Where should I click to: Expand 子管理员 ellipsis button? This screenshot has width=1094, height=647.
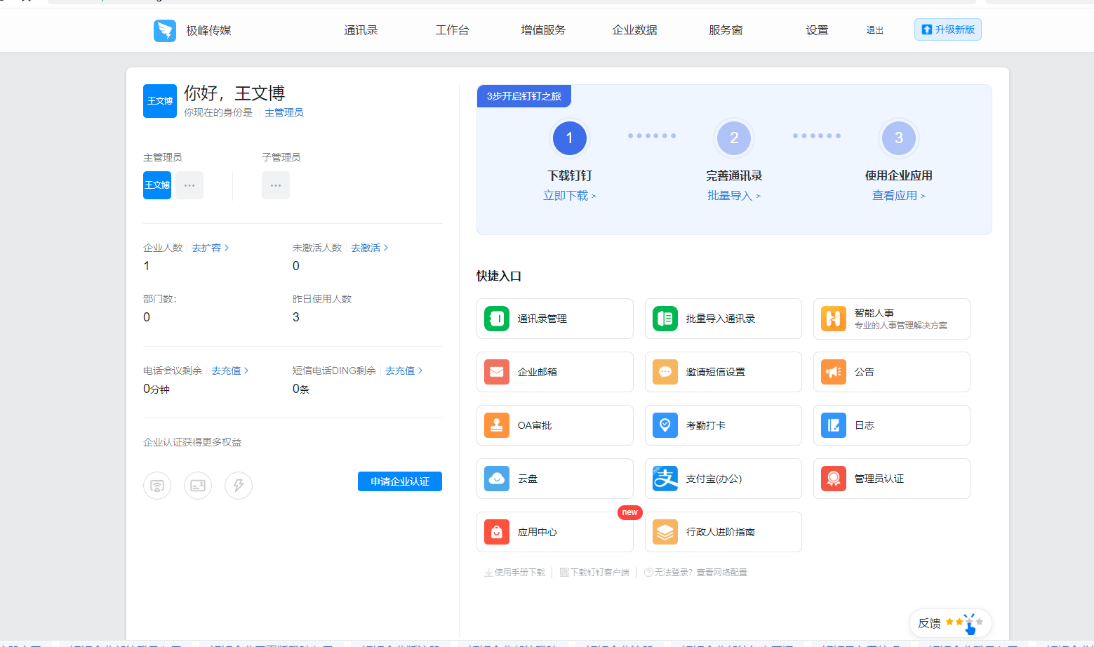pyautogui.click(x=276, y=185)
